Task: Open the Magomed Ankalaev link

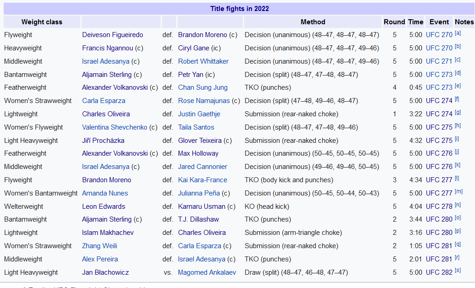Action: (x=207, y=272)
